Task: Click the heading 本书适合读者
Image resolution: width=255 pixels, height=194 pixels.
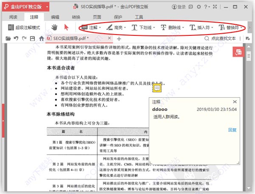Action: point(61,68)
